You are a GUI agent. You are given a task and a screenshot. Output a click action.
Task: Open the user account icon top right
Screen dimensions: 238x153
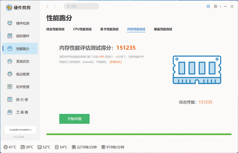[208, 6]
